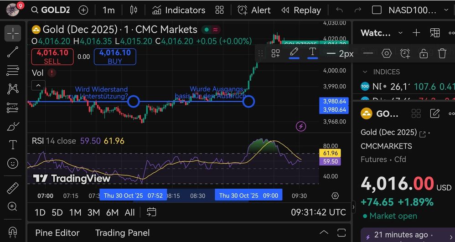Select the All date range
The image size is (455, 242).
[130, 213]
